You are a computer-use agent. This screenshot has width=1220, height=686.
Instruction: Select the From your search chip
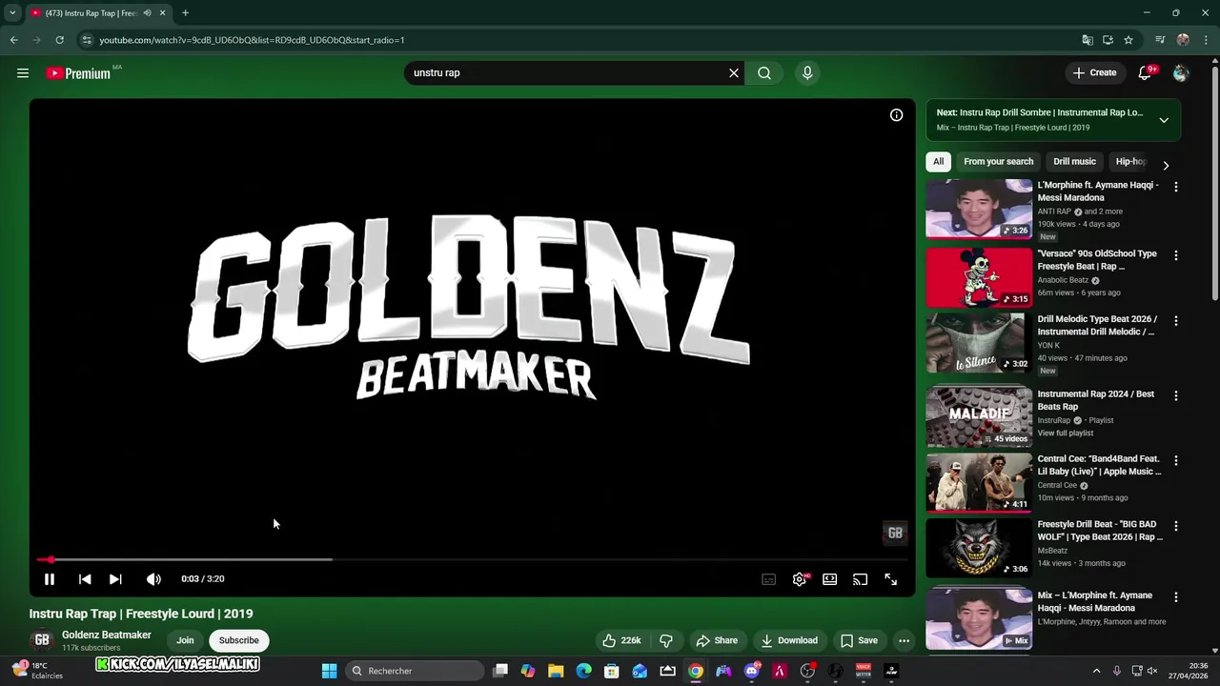tap(998, 161)
